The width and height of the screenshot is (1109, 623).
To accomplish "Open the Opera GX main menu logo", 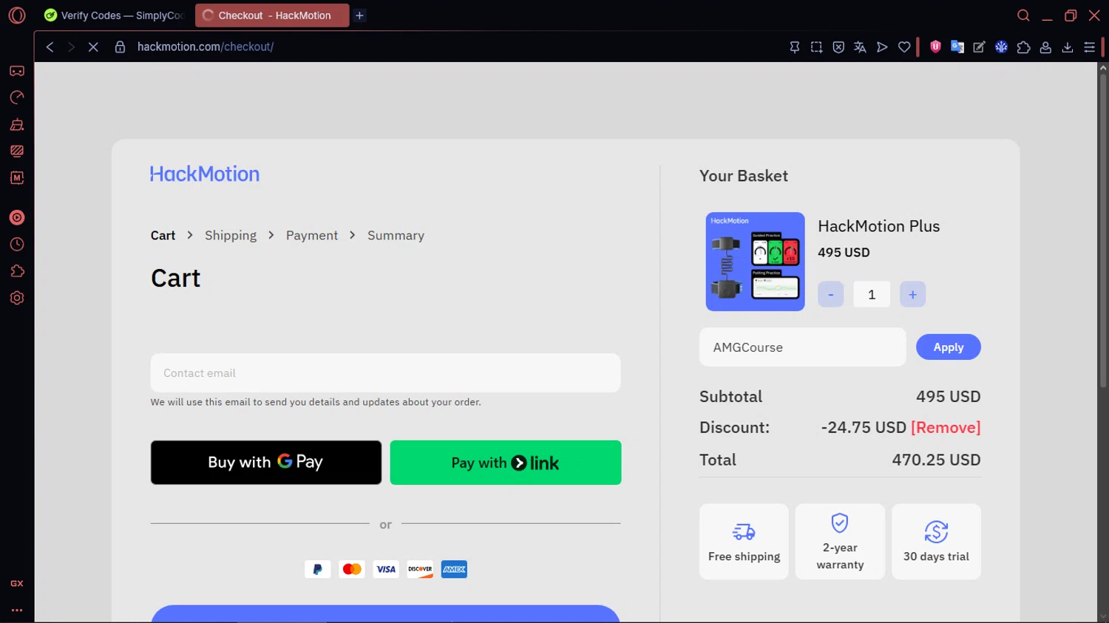I will pos(17,16).
